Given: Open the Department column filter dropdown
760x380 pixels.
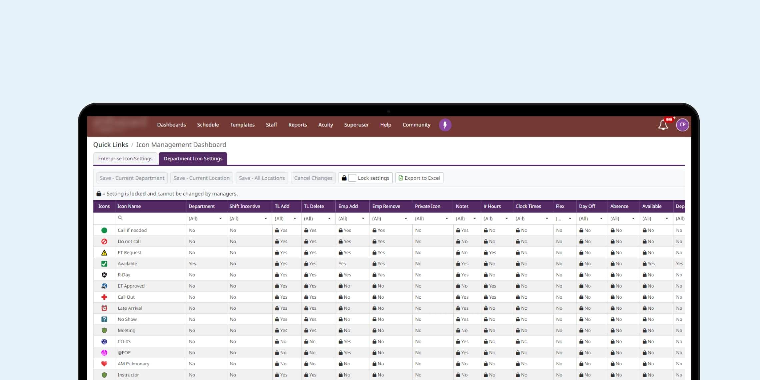Looking at the screenshot, I should click(220, 219).
